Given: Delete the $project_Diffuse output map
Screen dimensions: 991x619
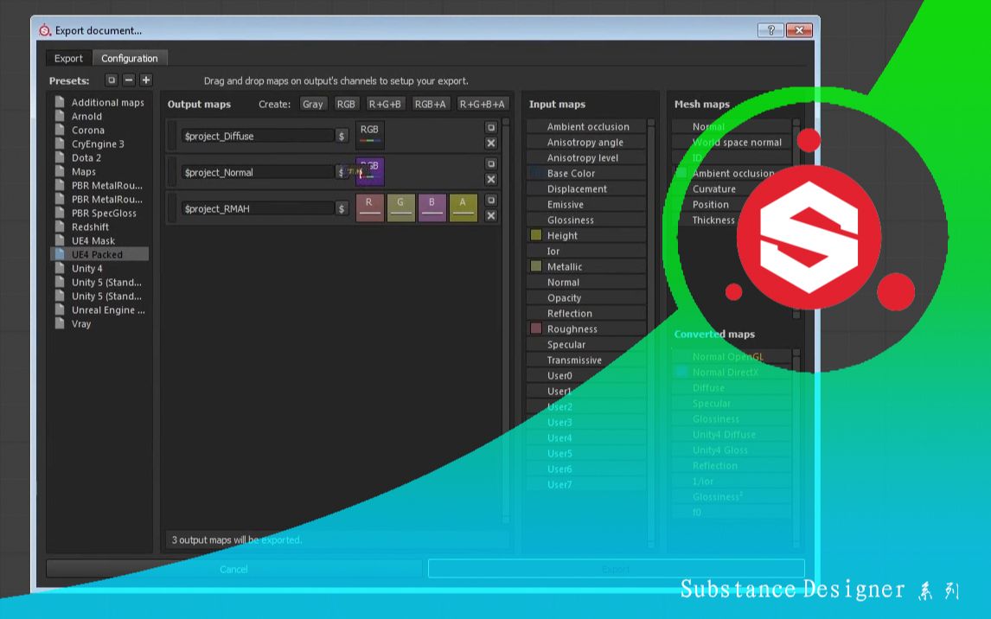Looking at the screenshot, I should click(491, 144).
